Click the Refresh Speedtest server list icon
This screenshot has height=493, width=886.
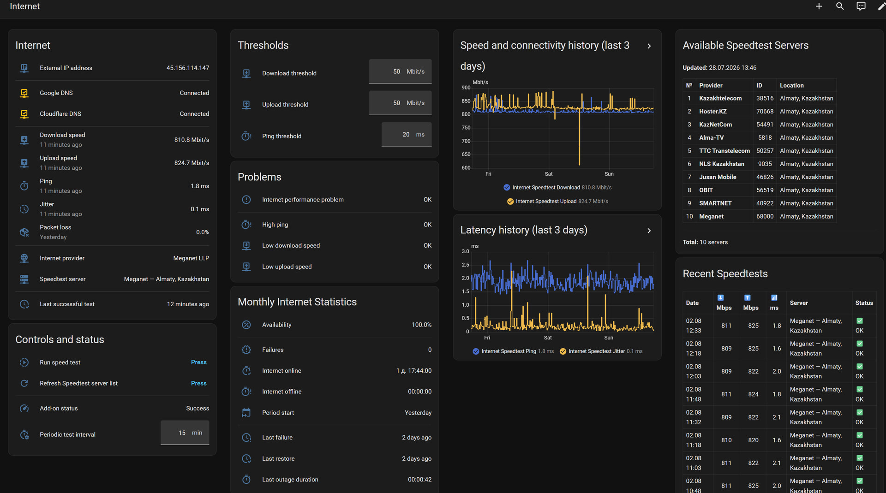[24, 383]
